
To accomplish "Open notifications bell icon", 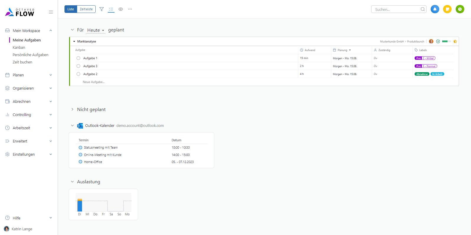I will pos(435,9).
